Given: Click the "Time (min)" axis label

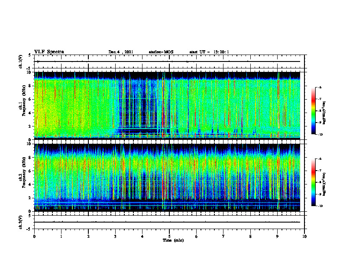Looking at the screenshot, I should tap(173, 240).
